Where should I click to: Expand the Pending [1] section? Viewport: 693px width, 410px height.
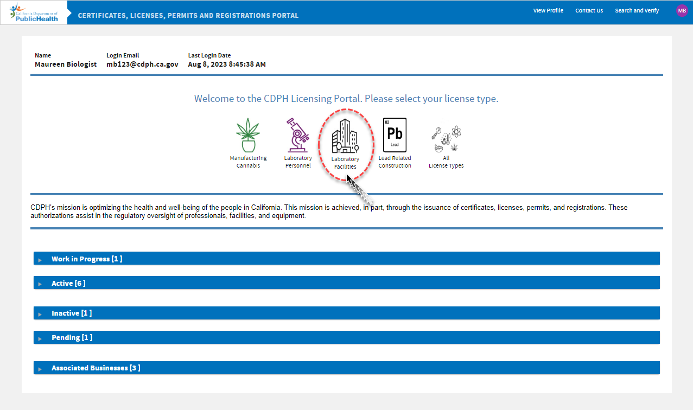(x=346, y=337)
